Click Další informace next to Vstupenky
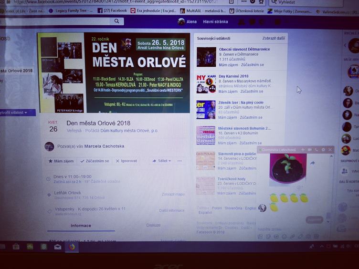Screen dimensions: 359x269 172,210
